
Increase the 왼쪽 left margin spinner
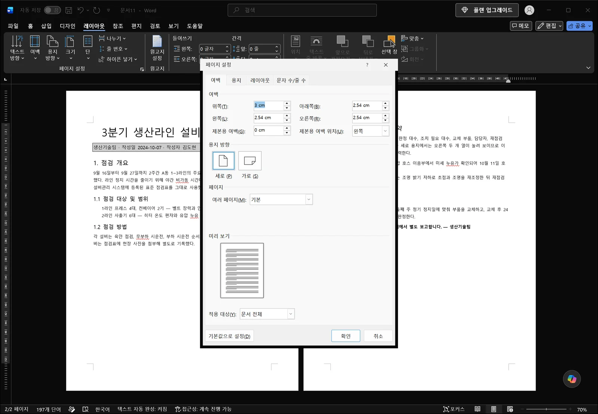287,116
